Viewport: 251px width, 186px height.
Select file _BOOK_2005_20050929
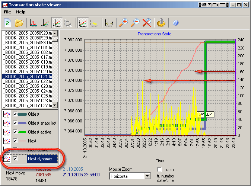[27, 38]
